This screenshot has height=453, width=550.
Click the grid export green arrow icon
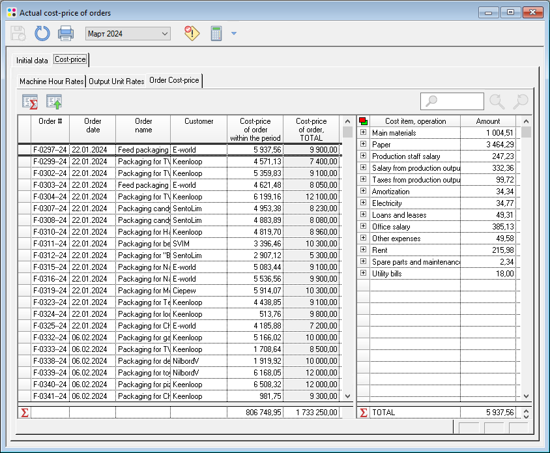[53, 102]
